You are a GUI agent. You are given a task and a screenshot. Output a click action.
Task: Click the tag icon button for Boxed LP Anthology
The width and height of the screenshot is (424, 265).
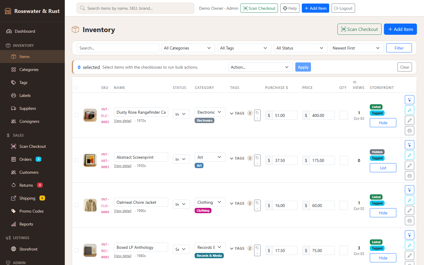point(257,250)
